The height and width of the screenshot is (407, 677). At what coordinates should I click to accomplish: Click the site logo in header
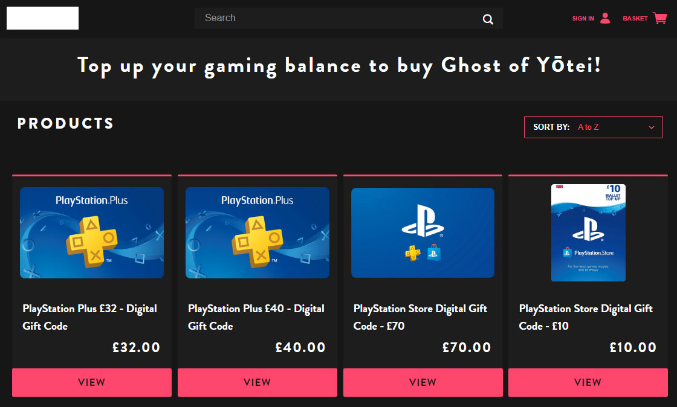[x=42, y=18]
